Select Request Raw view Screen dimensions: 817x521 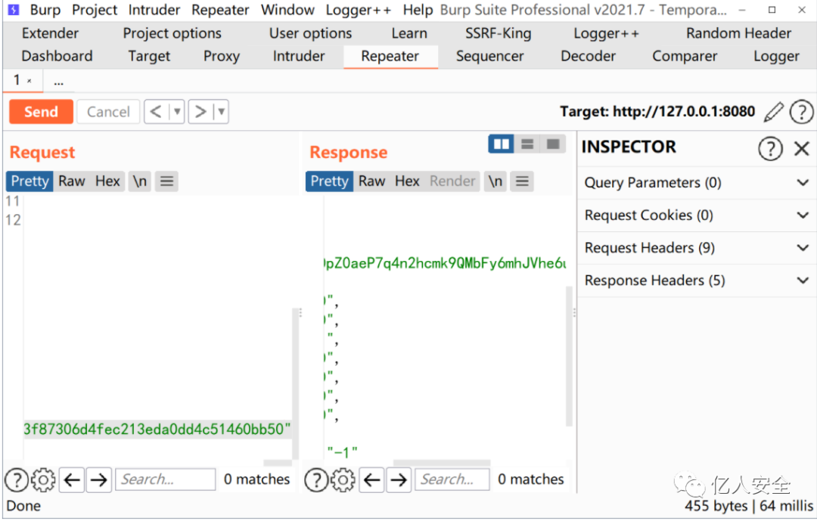point(71,181)
